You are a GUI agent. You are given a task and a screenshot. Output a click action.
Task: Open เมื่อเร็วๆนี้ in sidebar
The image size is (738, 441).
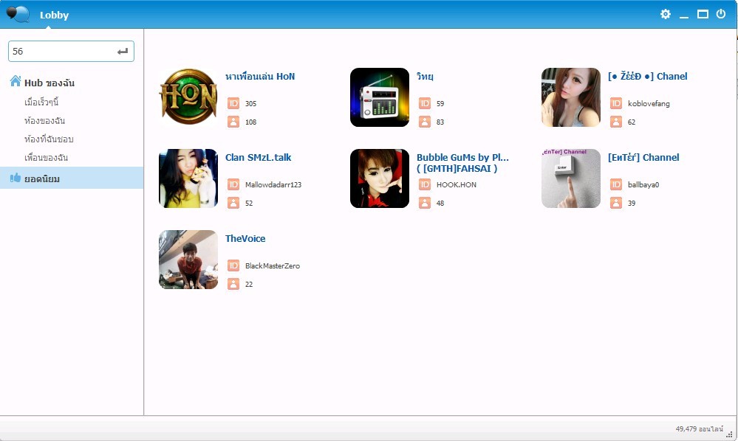coord(41,102)
